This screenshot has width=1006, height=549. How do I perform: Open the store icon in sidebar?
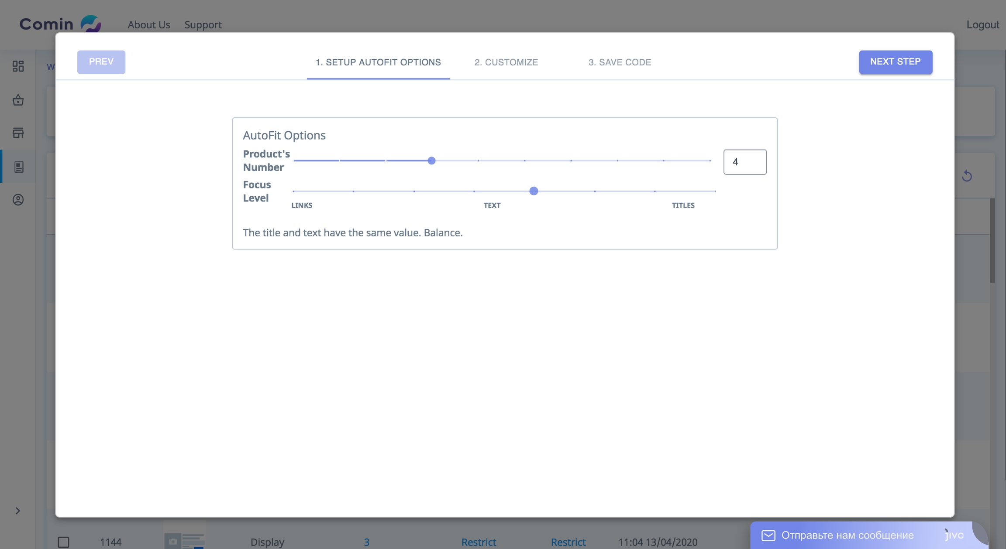18,133
